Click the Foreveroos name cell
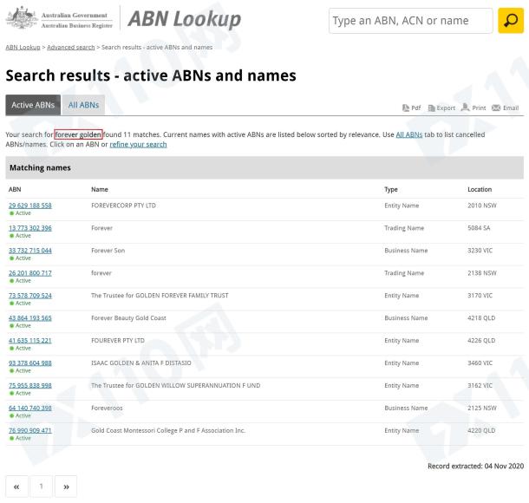The image size is (529, 503). (107, 408)
